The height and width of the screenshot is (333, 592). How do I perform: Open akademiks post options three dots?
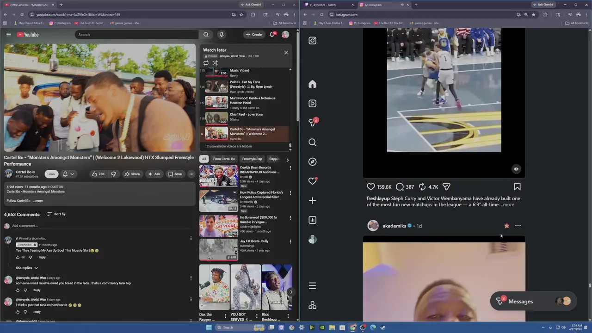pyautogui.click(x=518, y=226)
